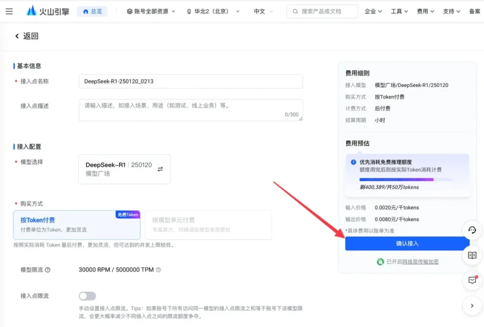Select the 按模型单元付费 purchase option
Viewport: 484px width, 327px height.
[x=208, y=224]
